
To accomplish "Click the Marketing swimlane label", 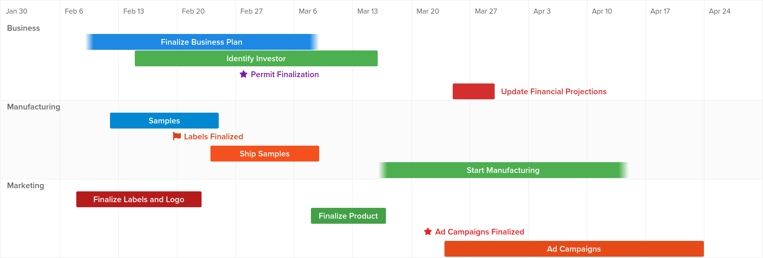I will click(x=26, y=185).
